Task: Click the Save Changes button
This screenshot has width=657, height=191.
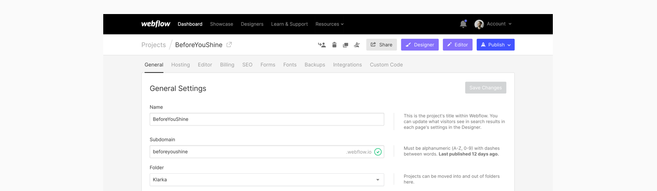Action: point(486,88)
